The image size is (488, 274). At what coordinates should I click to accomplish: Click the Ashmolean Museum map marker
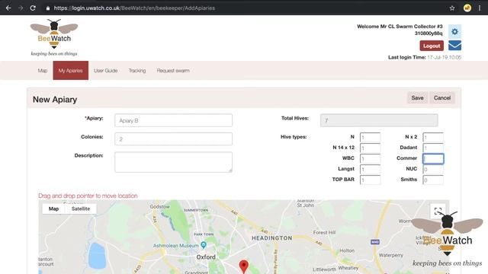(x=204, y=245)
